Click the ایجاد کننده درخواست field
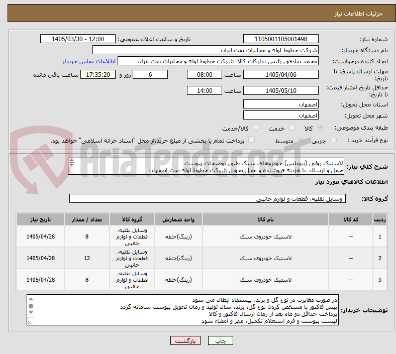 [x=218, y=61]
